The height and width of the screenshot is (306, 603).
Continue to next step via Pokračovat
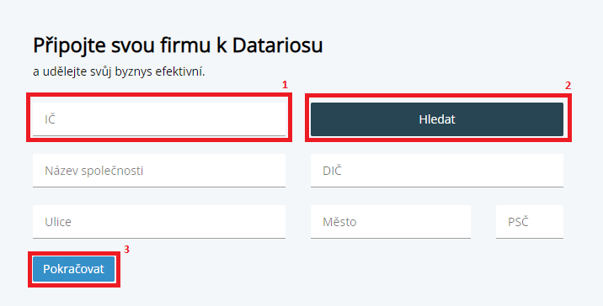(73, 269)
